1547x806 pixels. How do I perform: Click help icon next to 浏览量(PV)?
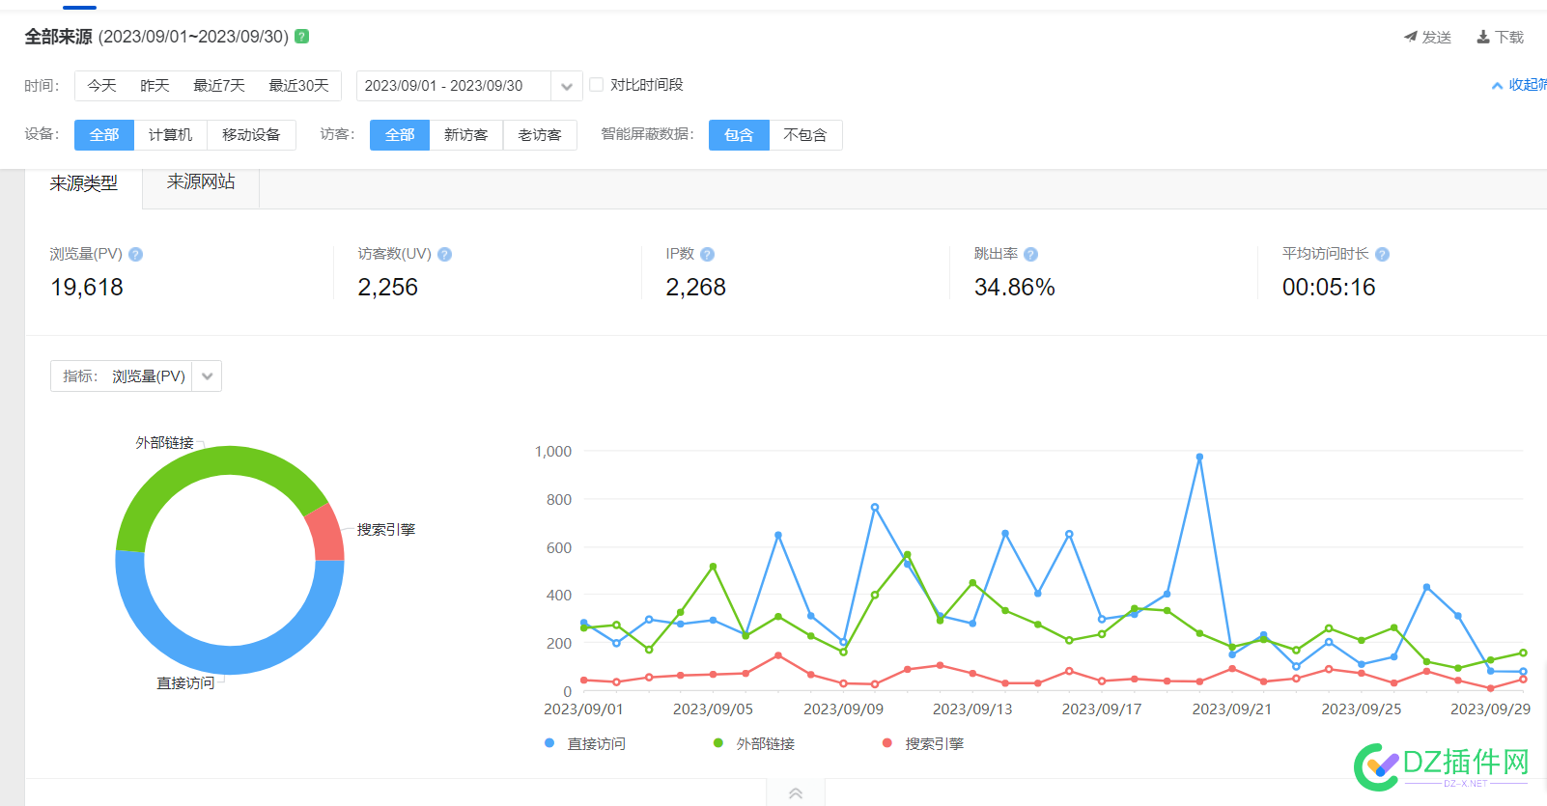135,255
